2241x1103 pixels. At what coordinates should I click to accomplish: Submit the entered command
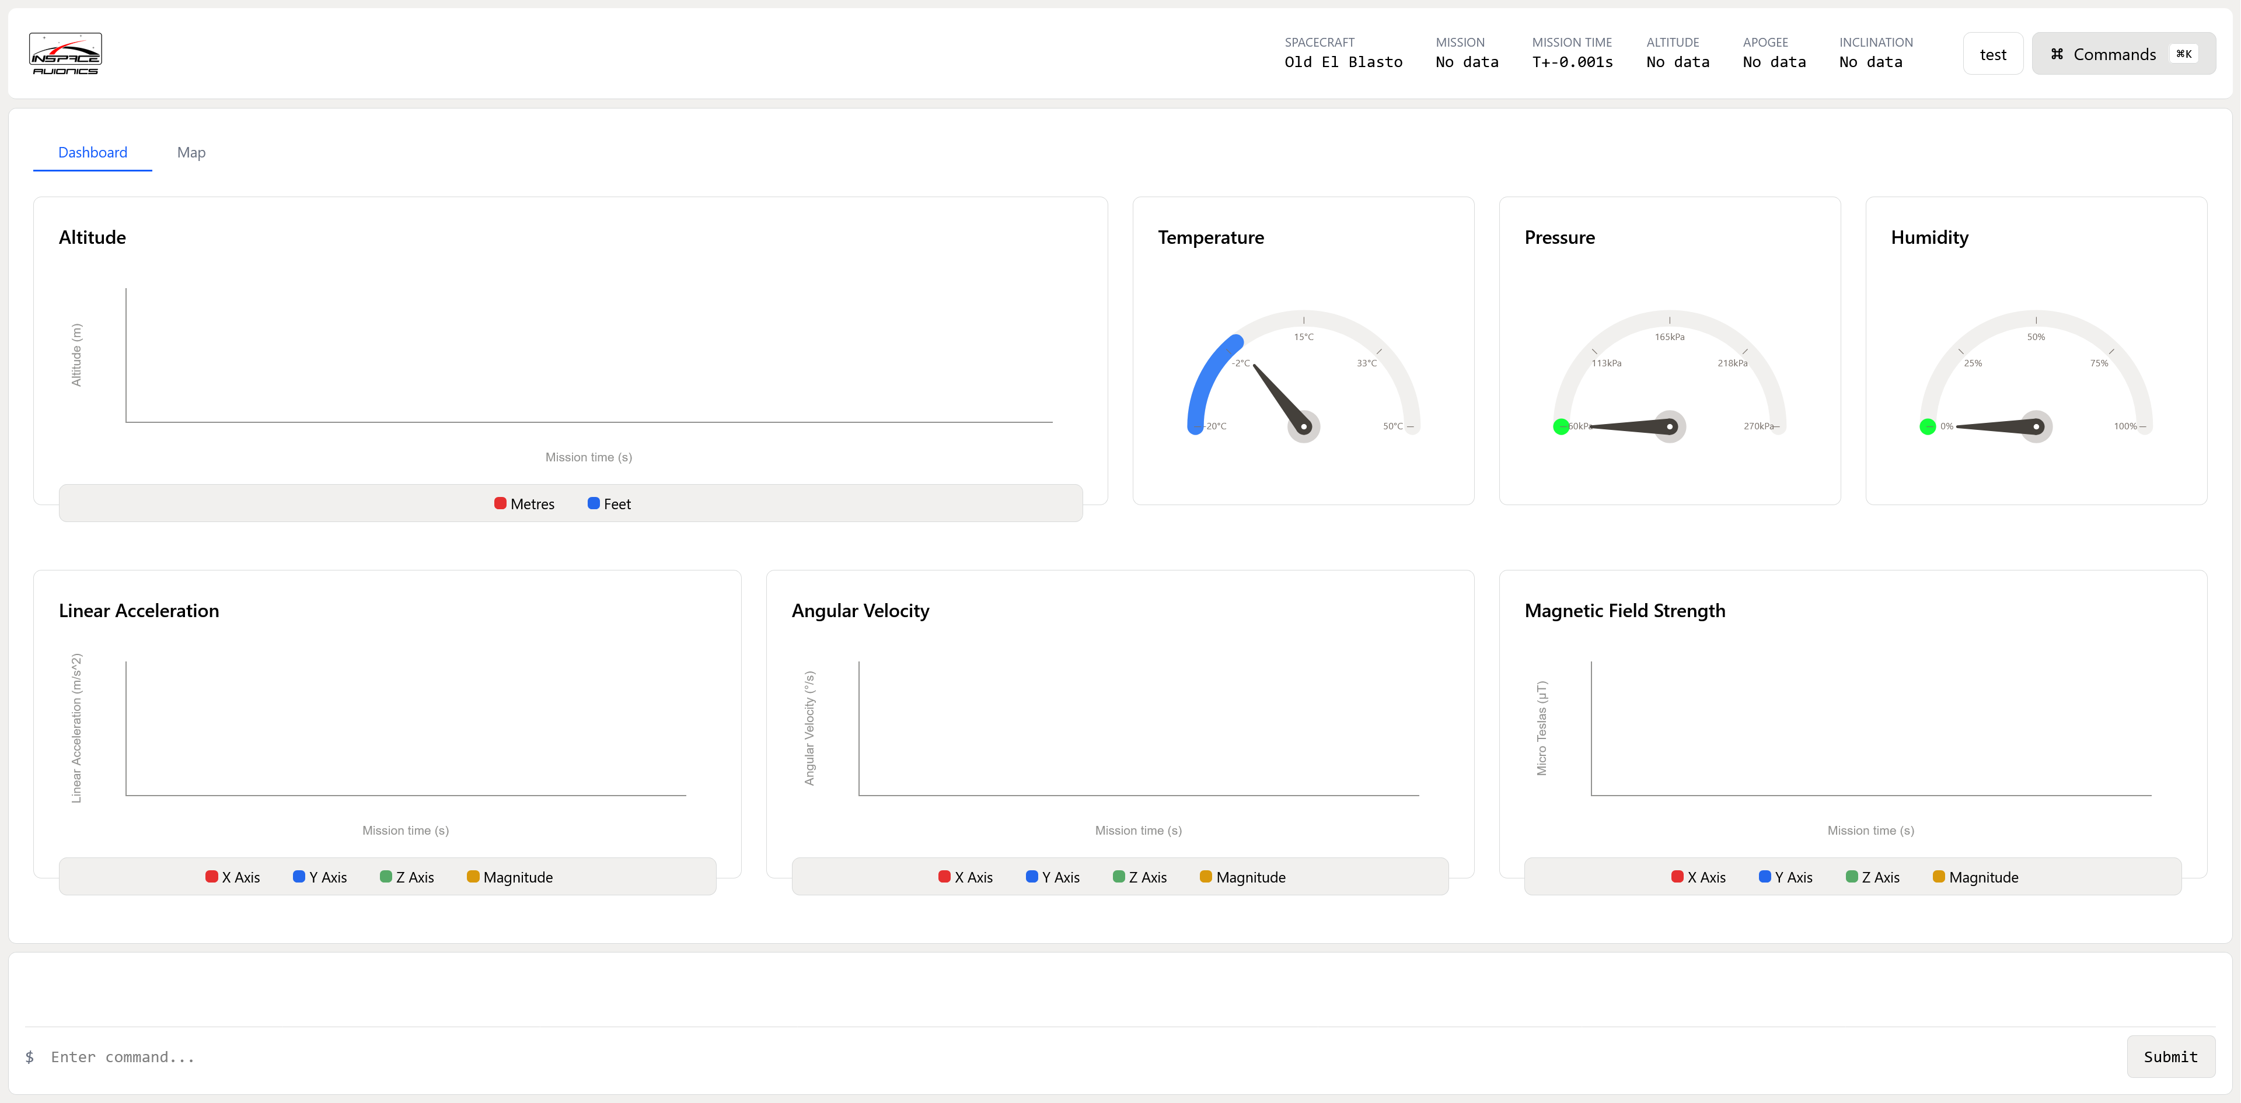(x=2170, y=1057)
